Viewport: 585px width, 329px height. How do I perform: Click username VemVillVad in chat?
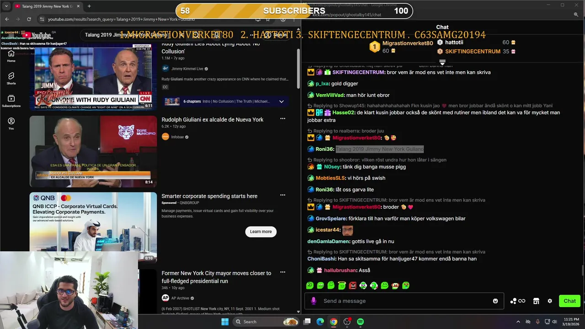(x=330, y=95)
